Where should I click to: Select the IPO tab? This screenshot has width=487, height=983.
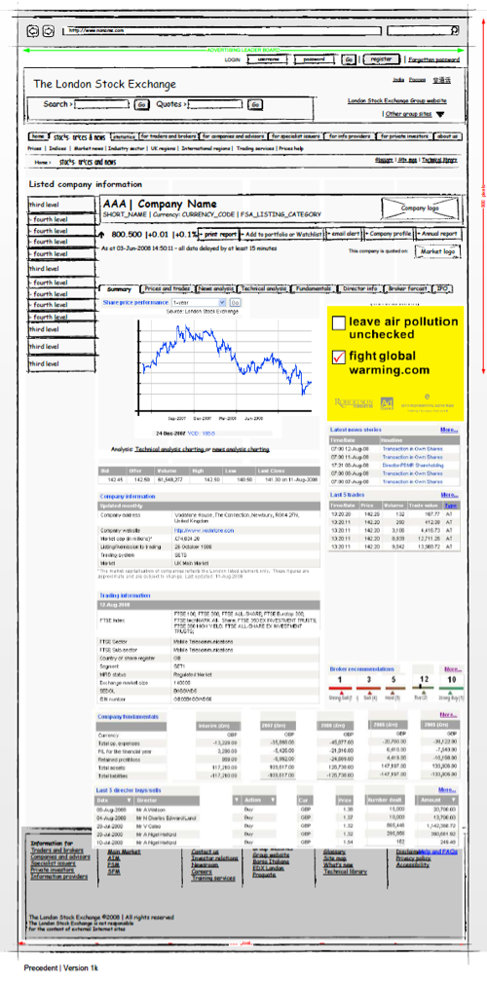(442, 289)
